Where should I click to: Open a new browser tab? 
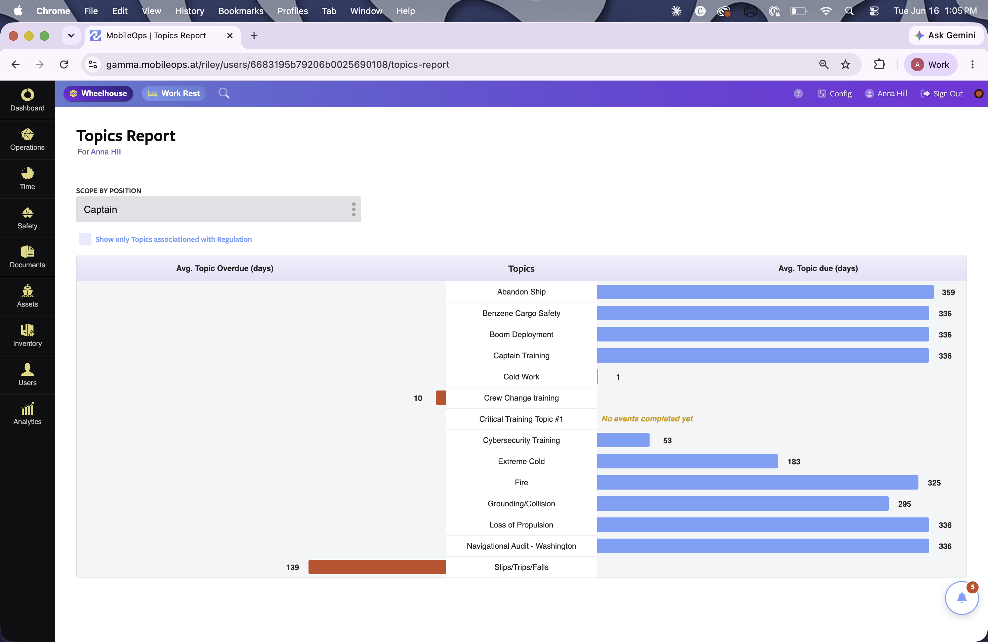254,36
